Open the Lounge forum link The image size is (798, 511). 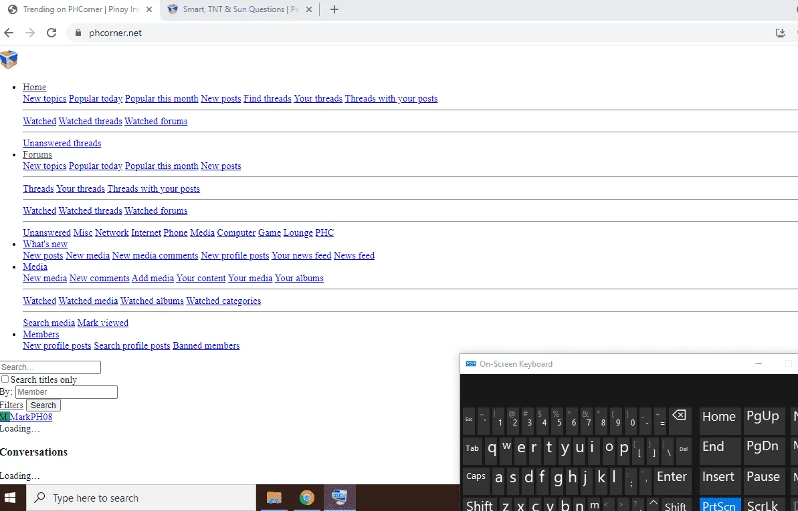point(298,233)
